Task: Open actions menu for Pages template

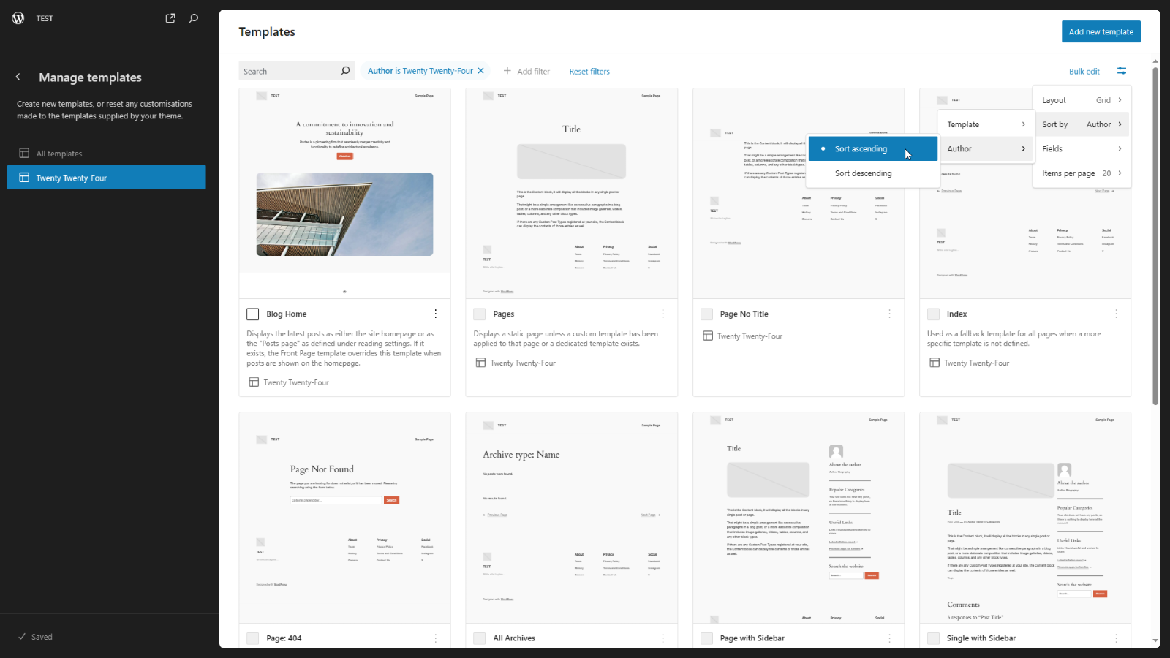Action: 663,314
